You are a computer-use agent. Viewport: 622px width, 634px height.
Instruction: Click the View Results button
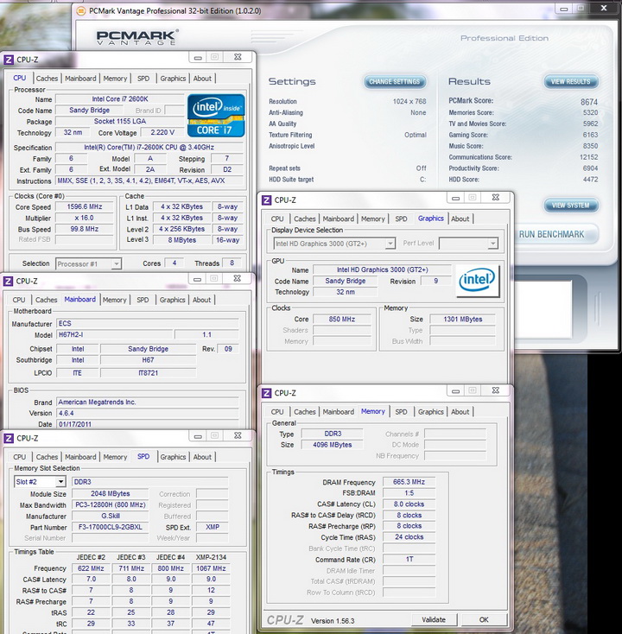tap(571, 82)
